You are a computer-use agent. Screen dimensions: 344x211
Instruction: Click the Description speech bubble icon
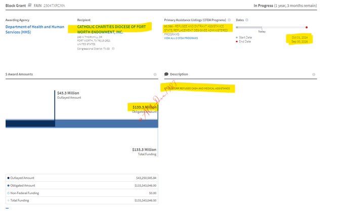tap(166, 74)
